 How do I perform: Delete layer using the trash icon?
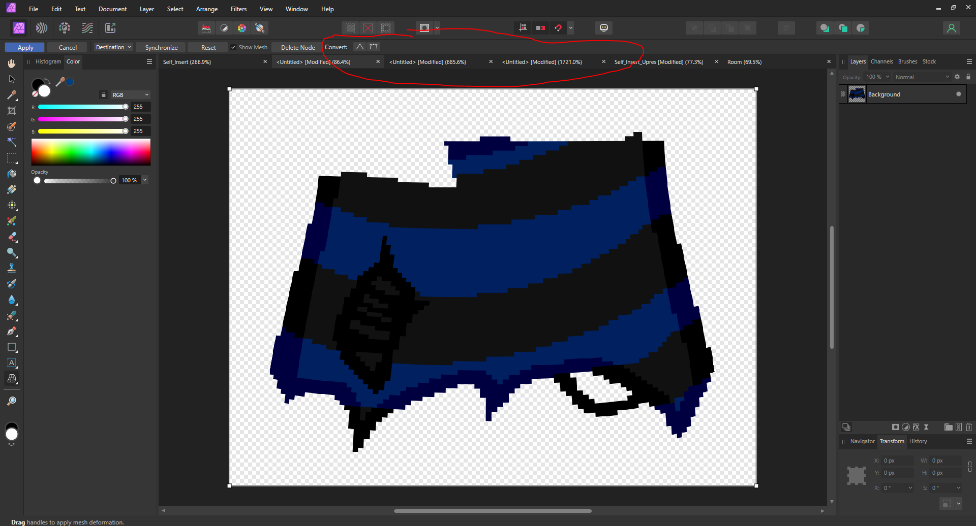pos(969,427)
